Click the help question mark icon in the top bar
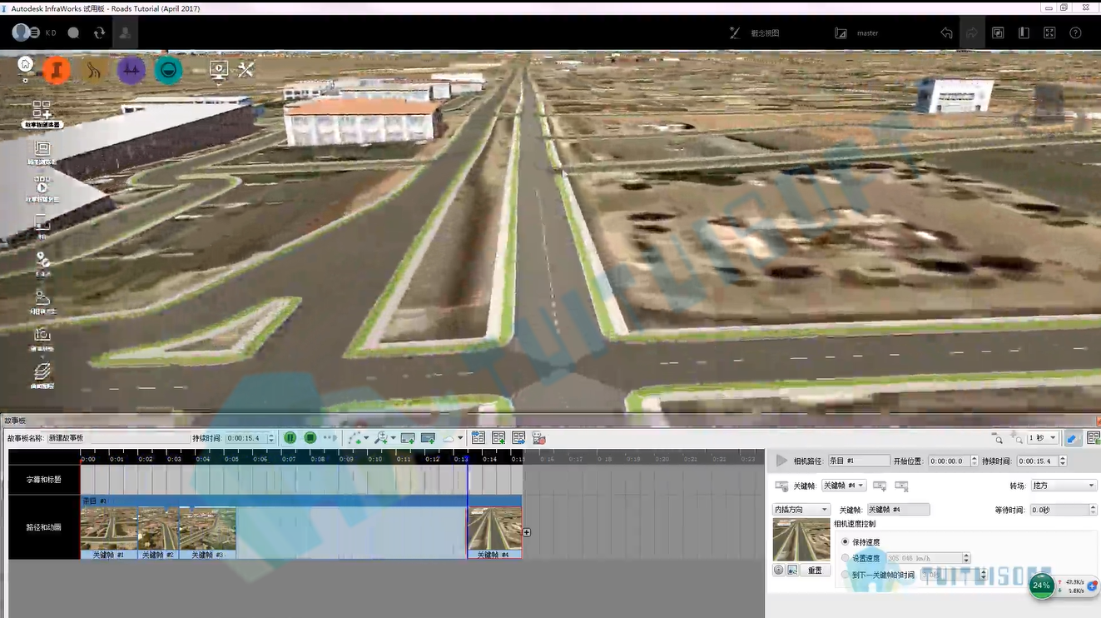The width and height of the screenshot is (1101, 618). click(1075, 33)
